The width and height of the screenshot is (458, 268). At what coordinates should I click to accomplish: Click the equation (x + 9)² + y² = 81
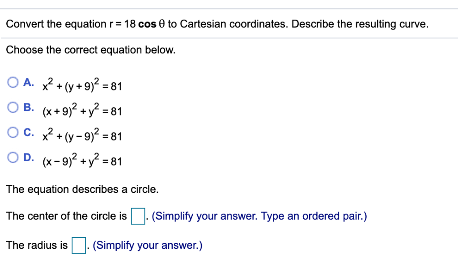tap(82, 111)
